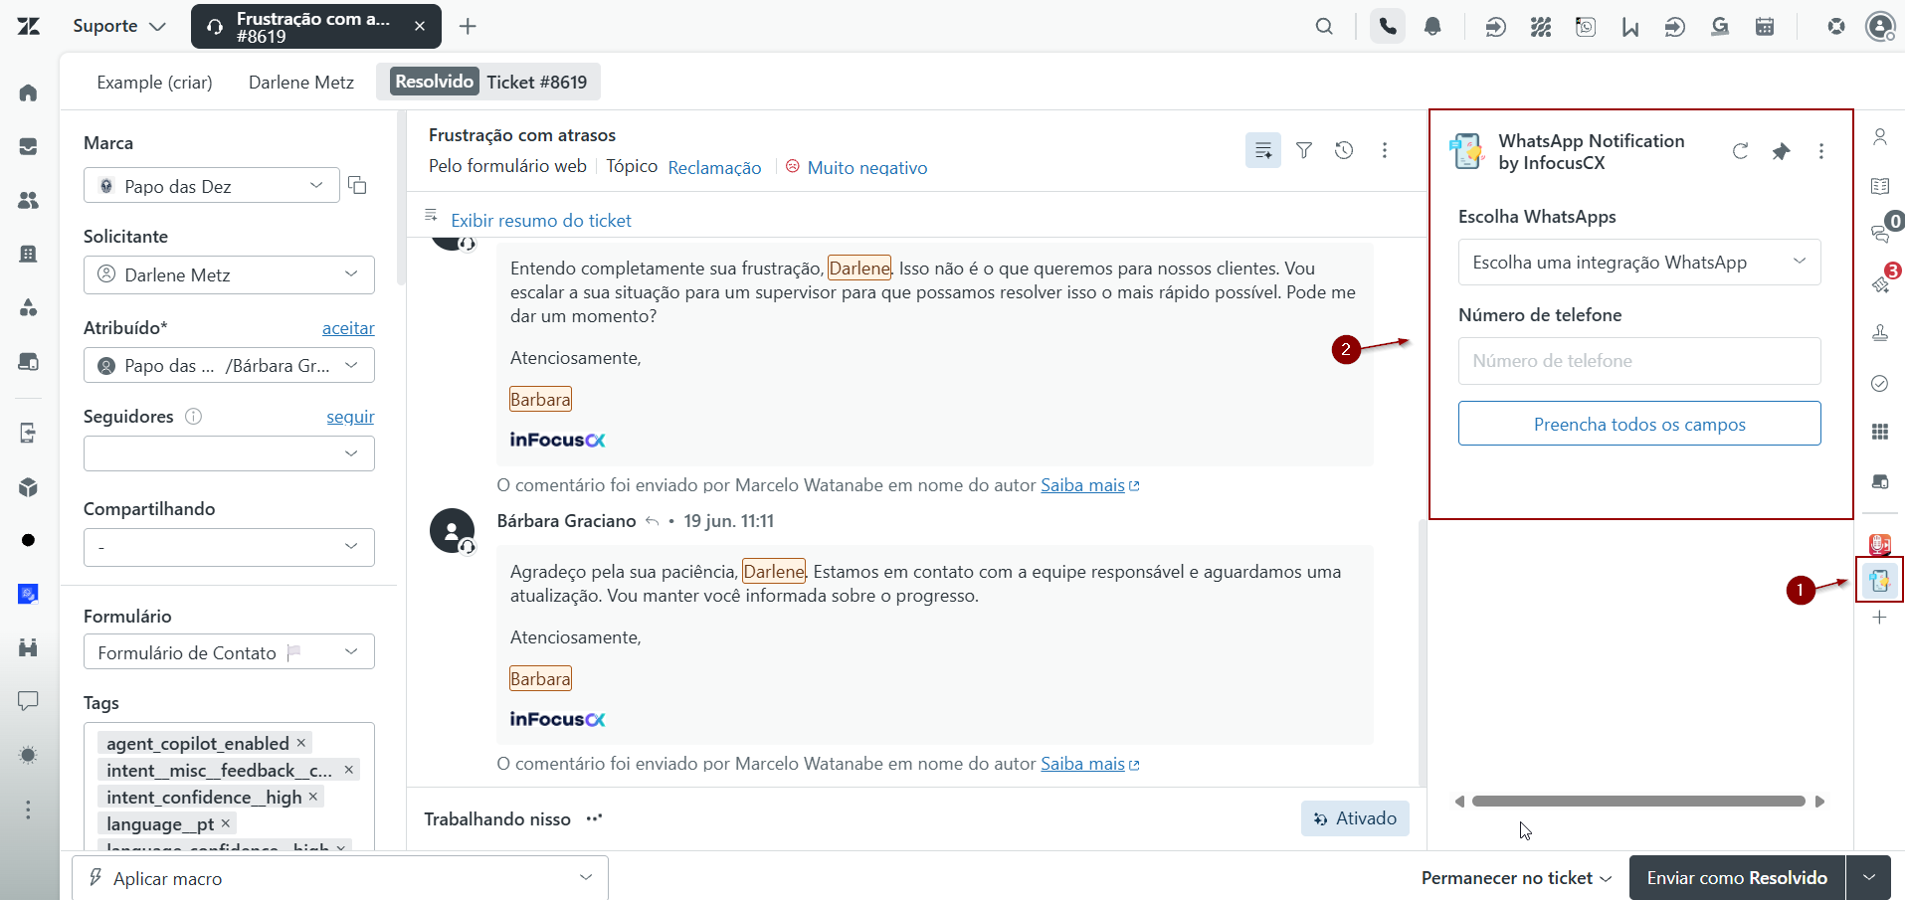
Task: Remove the intent_confidence_high tag
Action: (x=313, y=797)
